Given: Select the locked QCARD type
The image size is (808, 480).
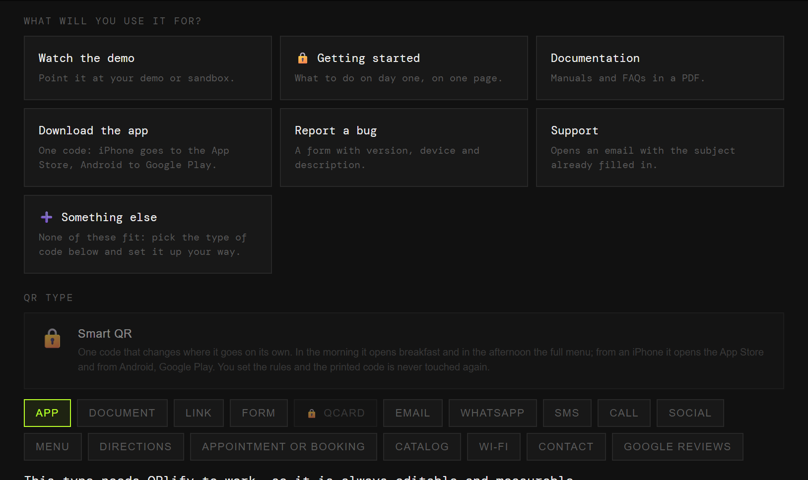Looking at the screenshot, I should (336, 413).
